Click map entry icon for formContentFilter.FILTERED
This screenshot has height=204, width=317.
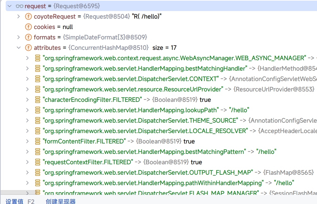tap(38, 141)
